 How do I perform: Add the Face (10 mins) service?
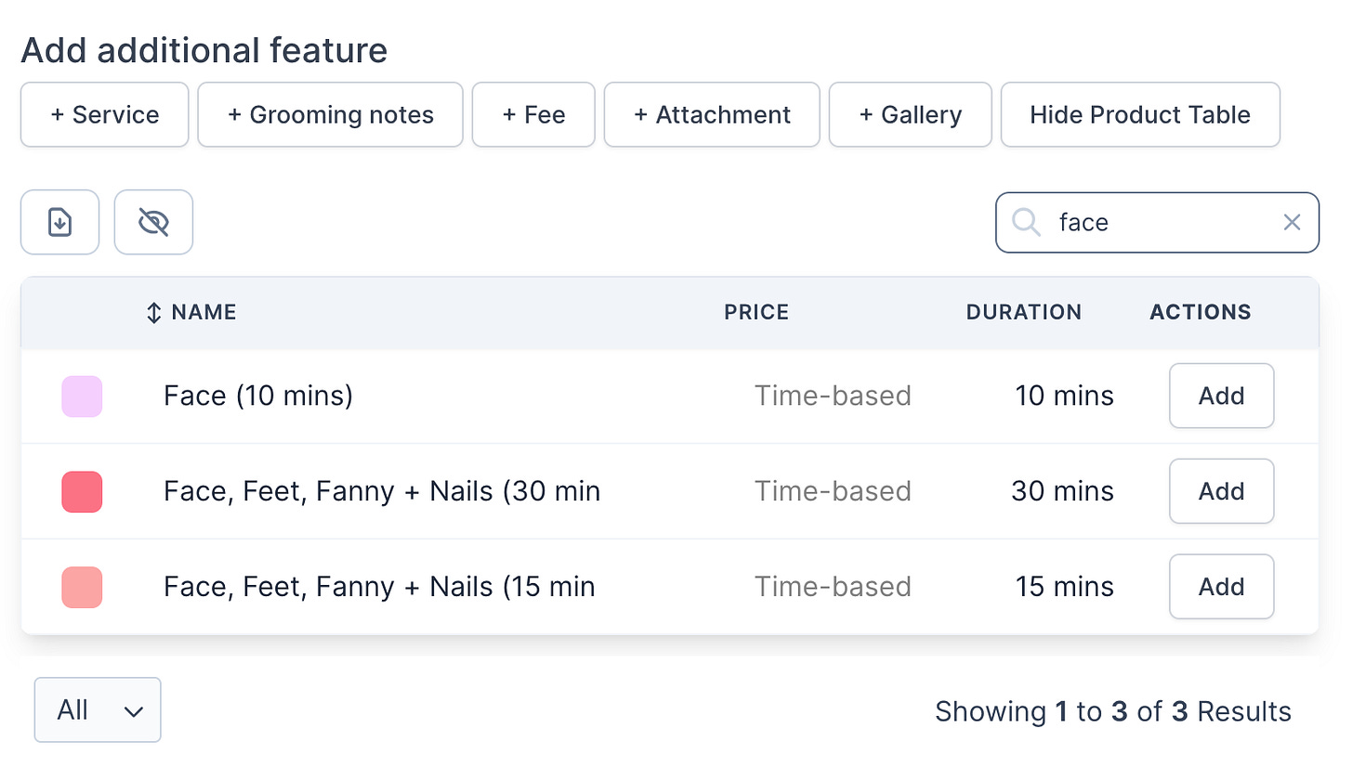click(1220, 396)
